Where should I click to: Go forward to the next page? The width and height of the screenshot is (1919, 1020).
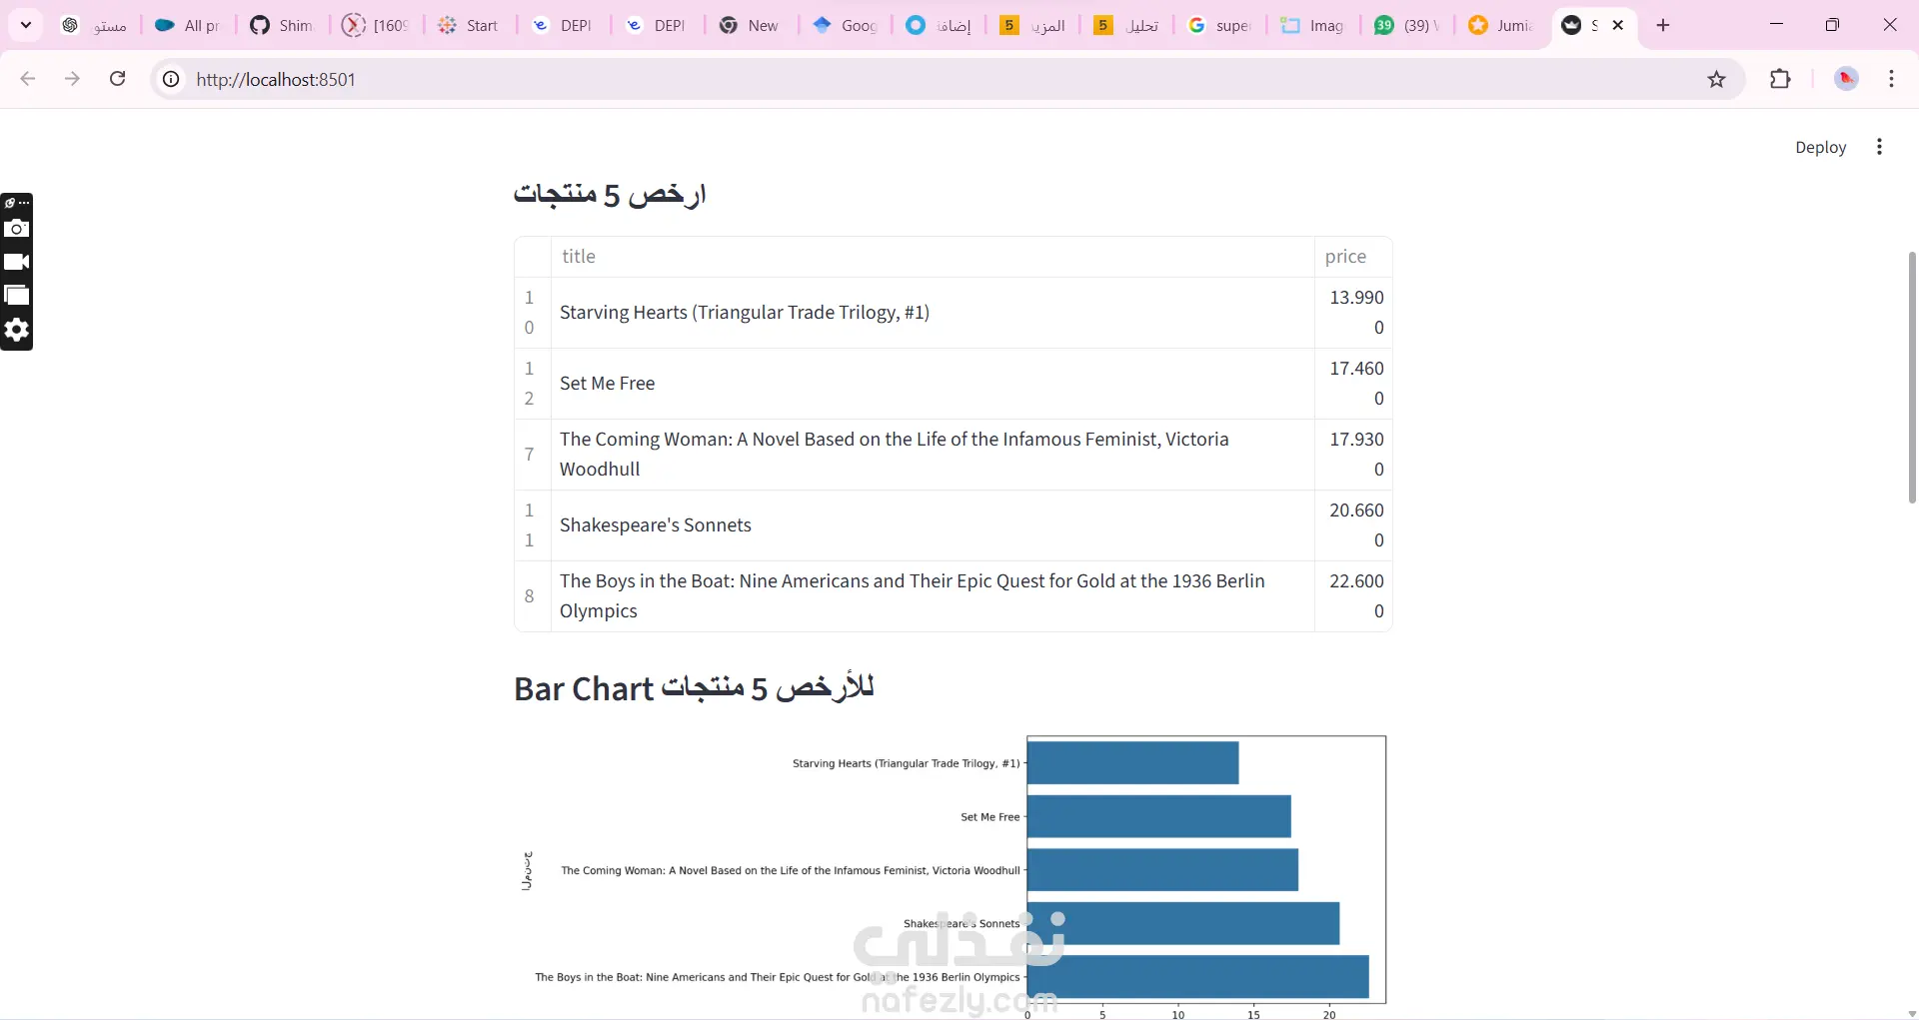pyautogui.click(x=72, y=79)
